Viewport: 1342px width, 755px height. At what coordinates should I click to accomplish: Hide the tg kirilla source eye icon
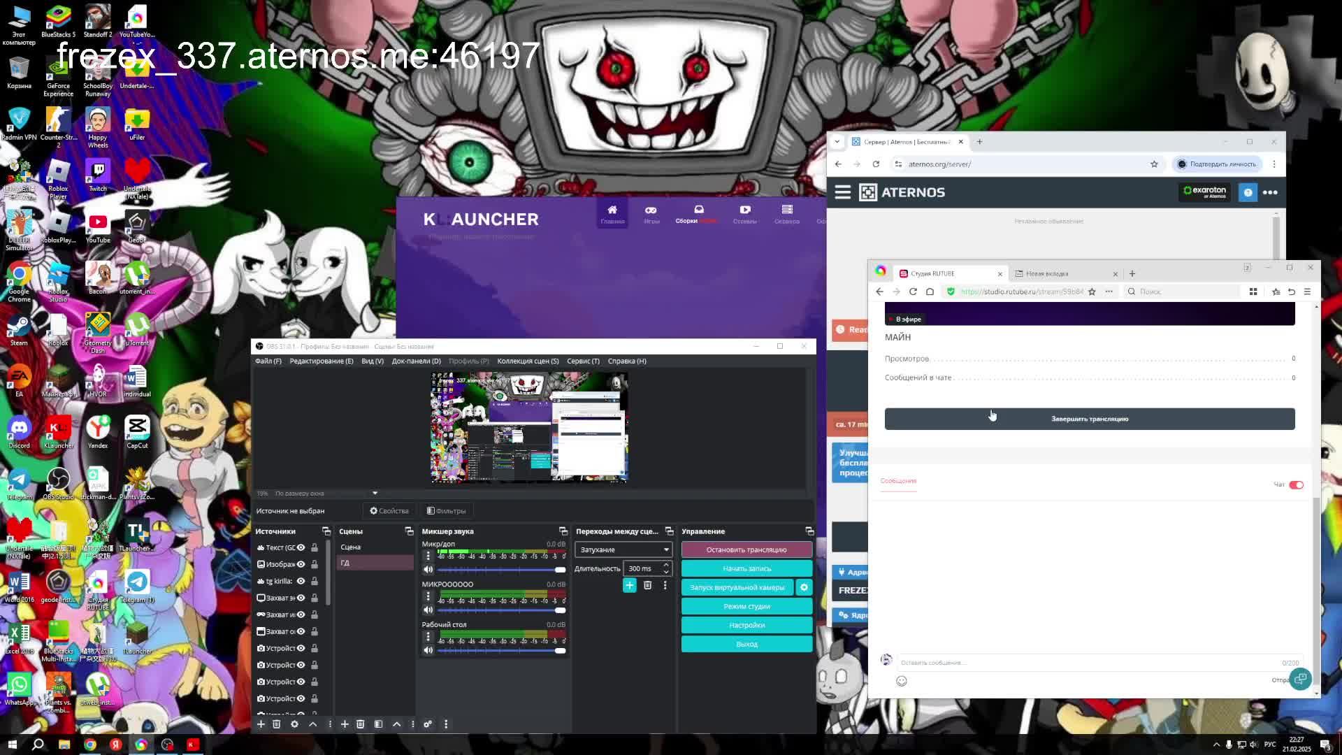point(301,581)
